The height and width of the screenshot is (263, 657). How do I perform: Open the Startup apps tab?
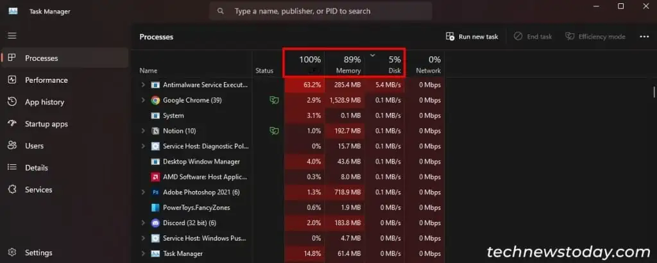[x=65, y=124]
